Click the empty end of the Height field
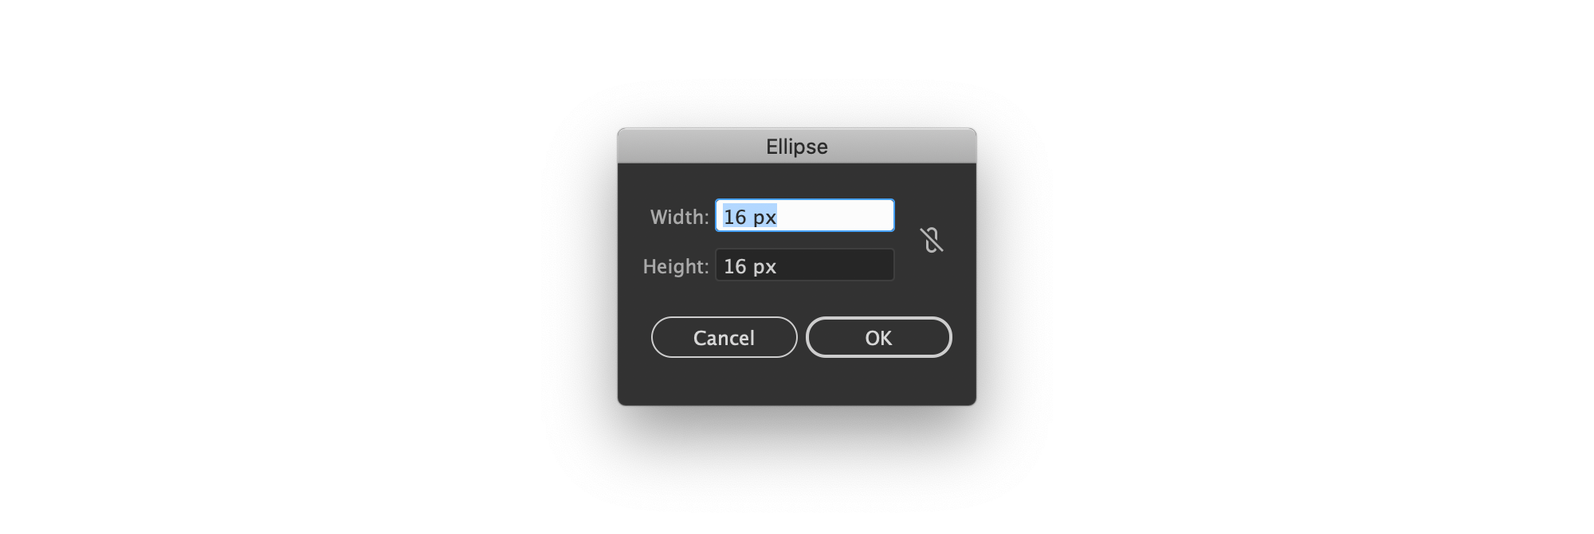The image size is (1594, 534). pyautogui.click(x=837, y=265)
